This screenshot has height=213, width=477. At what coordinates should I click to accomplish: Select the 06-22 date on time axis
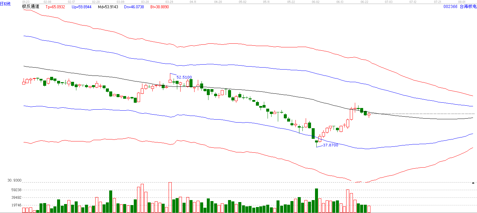[x=364, y=2]
